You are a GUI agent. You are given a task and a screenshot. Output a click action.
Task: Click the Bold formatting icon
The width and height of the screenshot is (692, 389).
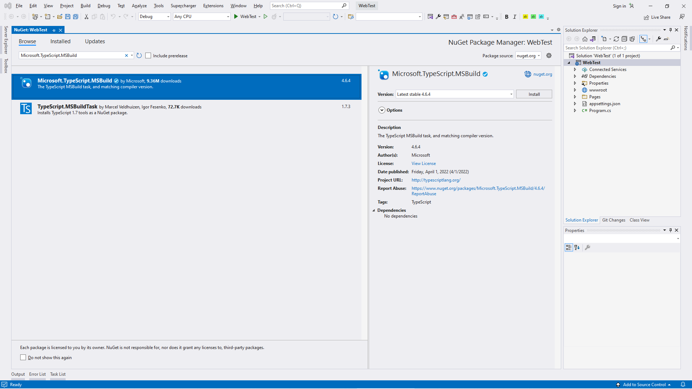[506, 17]
